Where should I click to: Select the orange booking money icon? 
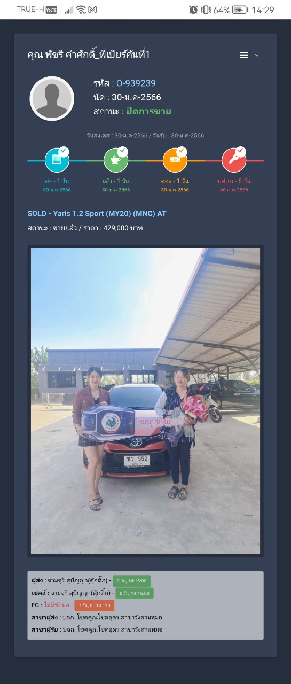coord(175,160)
